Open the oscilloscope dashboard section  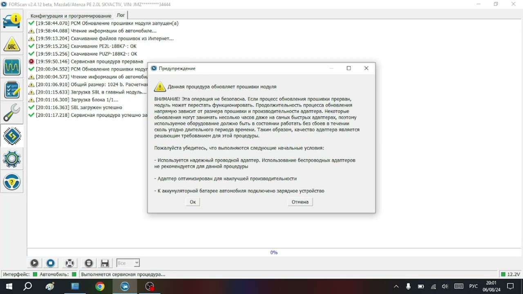pos(12,67)
